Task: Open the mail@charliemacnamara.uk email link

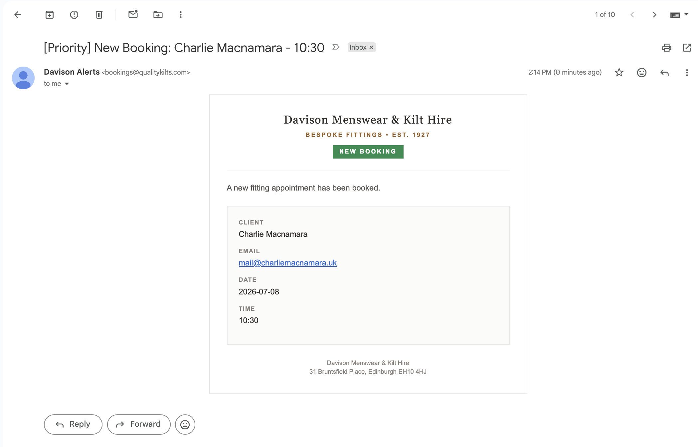Action: 288,263
